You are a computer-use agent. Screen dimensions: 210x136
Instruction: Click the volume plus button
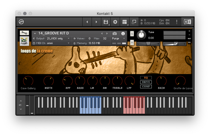[x=184, y=44]
